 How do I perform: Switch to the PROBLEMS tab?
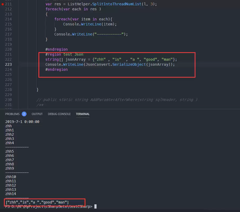pos(13,114)
